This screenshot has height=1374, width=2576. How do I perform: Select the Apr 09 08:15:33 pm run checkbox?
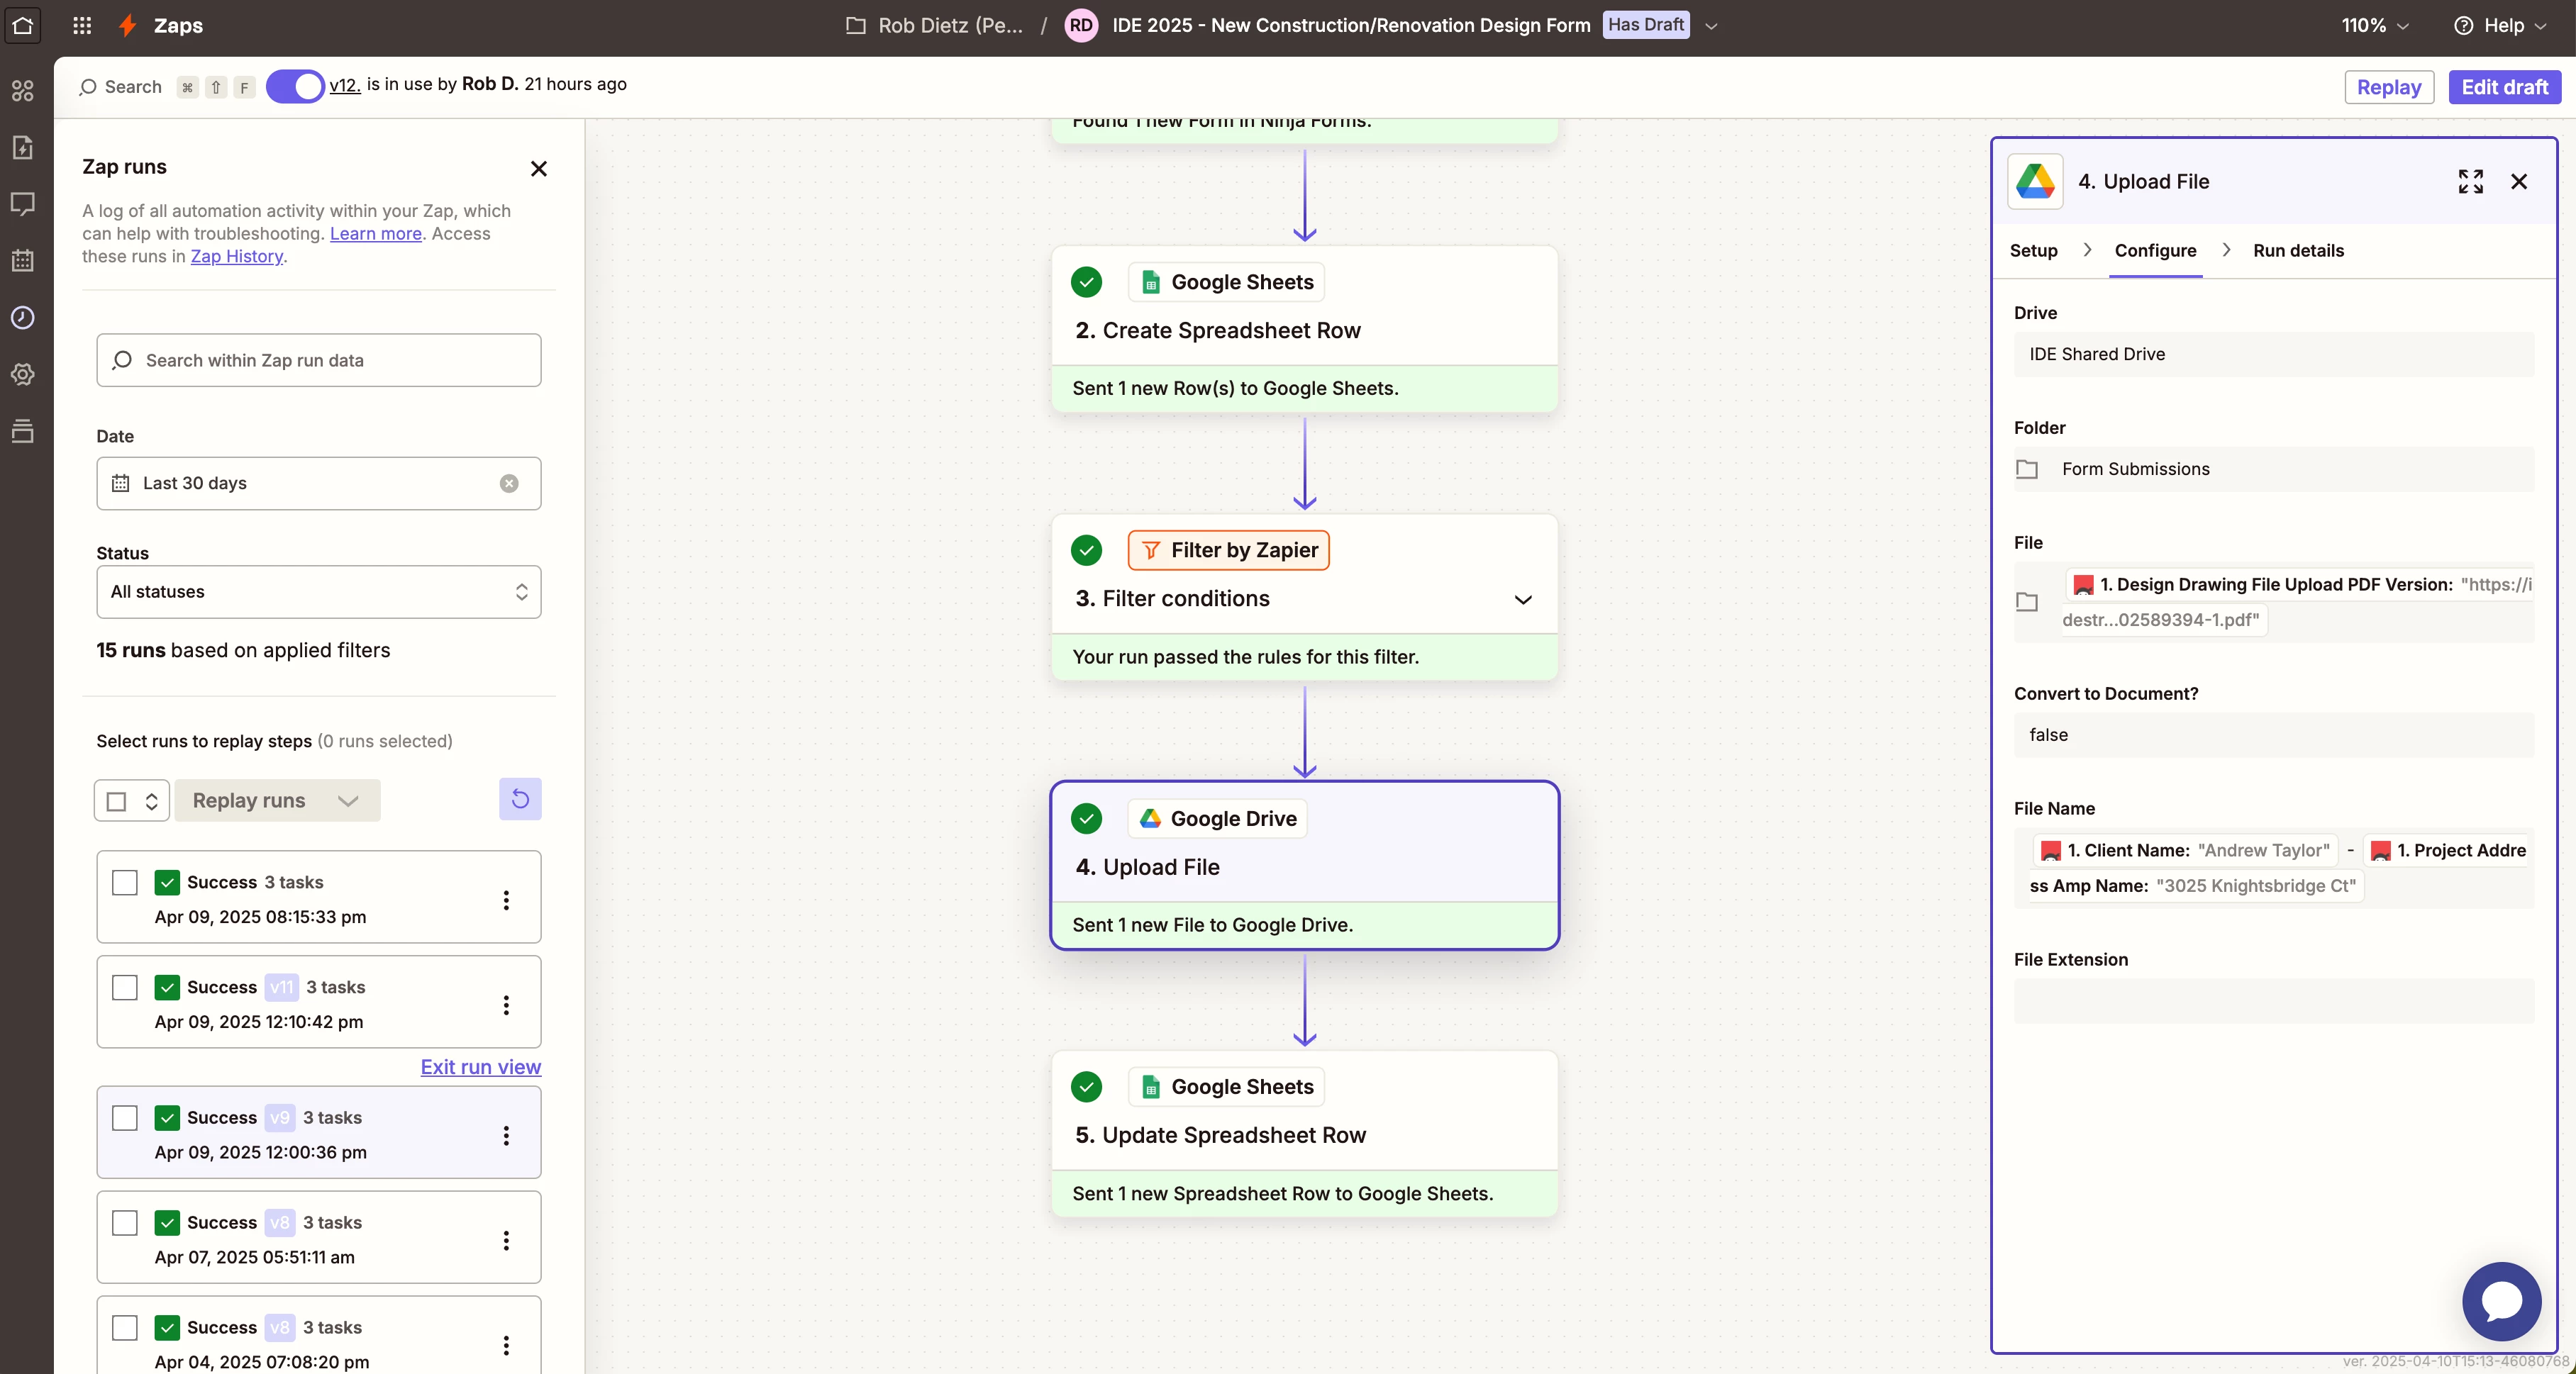(125, 883)
